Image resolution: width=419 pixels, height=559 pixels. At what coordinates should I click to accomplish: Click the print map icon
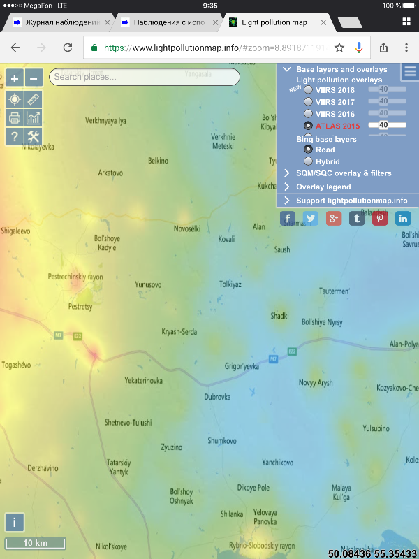pyautogui.click(x=15, y=118)
